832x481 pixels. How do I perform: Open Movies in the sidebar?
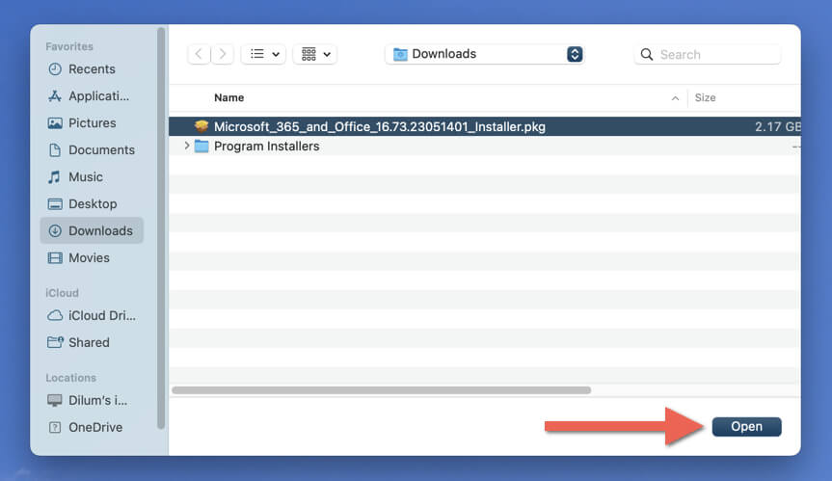(92, 257)
